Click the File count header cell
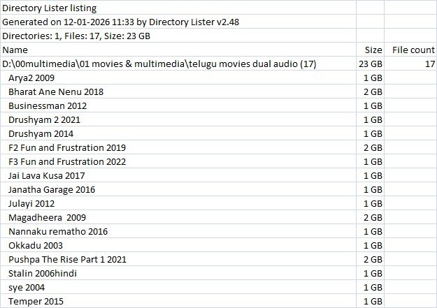Viewport: 437px width, 308px height. [x=409, y=50]
